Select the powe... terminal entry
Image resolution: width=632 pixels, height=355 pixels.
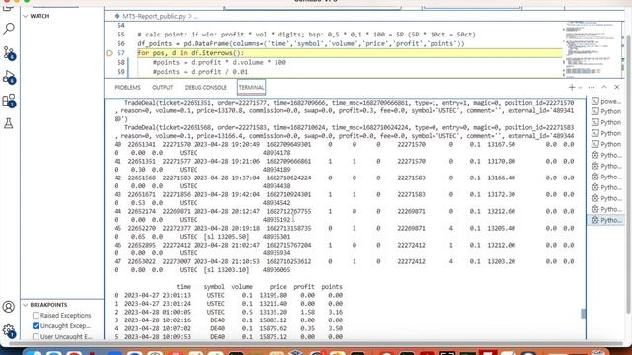(x=606, y=101)
